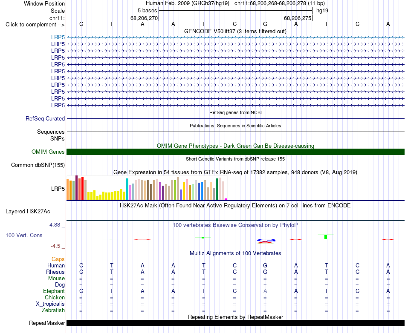Click the 'Scale' track label

[x=58, y=11]
